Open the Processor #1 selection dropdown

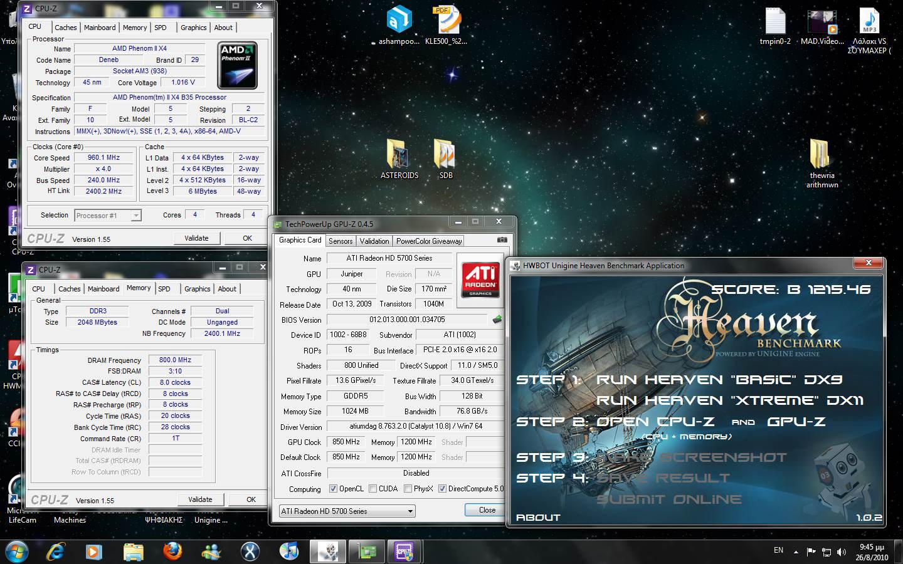[x=107, y=216]
